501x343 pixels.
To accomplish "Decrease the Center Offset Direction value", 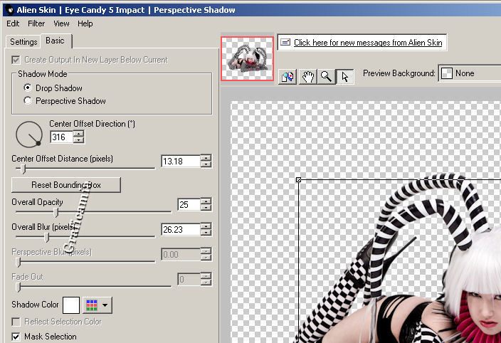I will [x=78, y=140].
